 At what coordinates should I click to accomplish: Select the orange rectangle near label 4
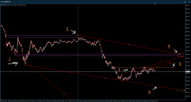pos(180,55)
